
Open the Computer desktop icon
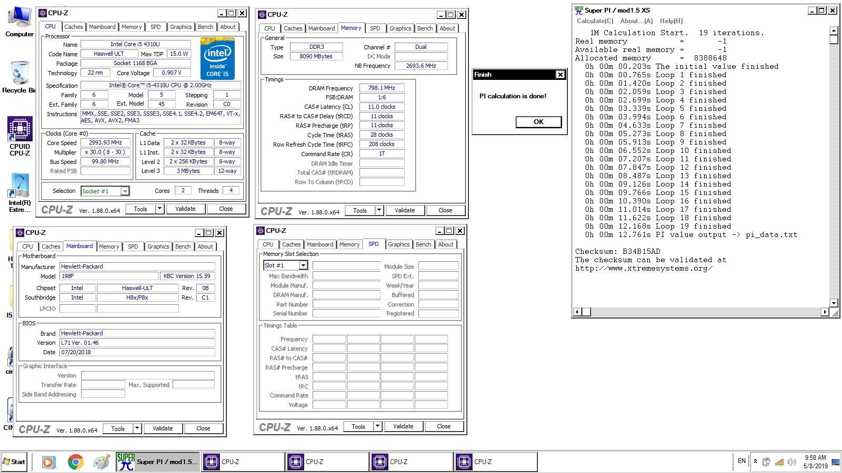pos(19,22)
